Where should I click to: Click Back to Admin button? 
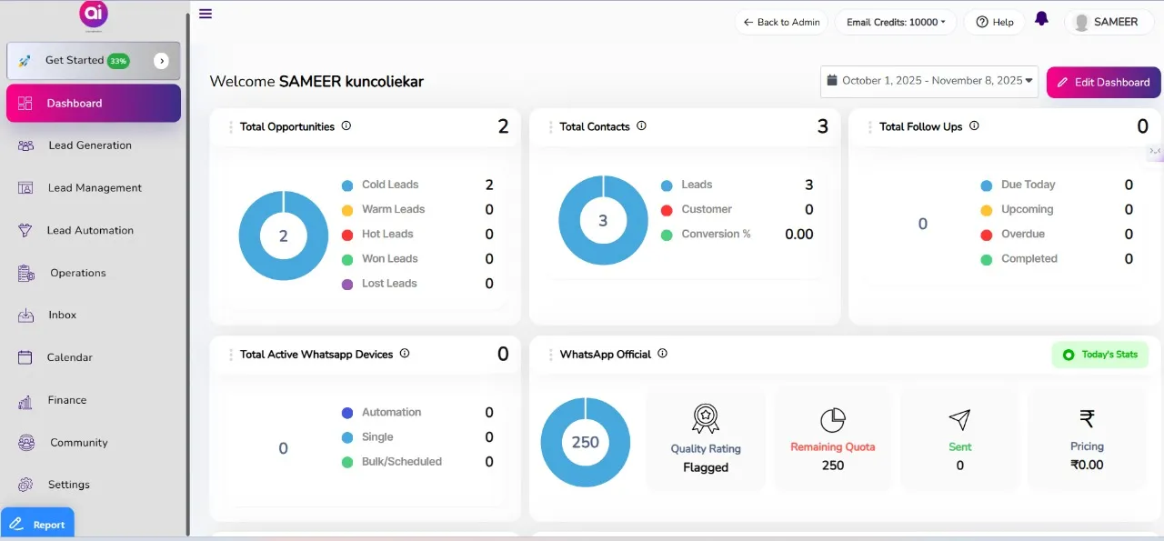tap(781, 22)
